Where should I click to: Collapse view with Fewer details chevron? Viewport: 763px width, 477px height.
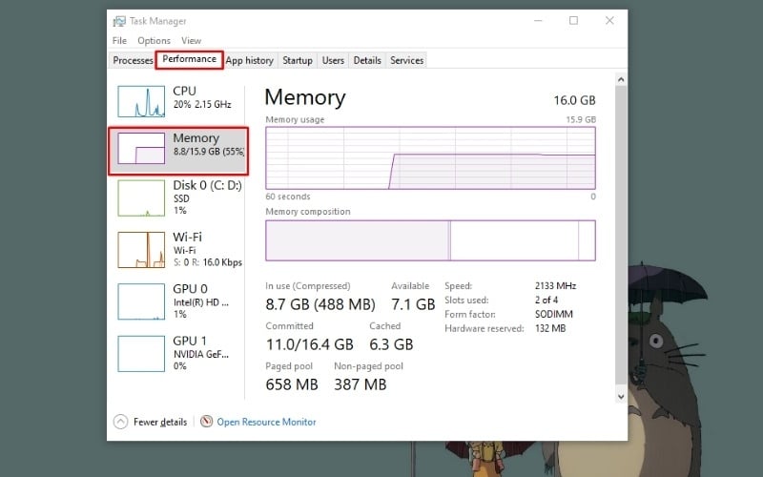coord(120,422)
